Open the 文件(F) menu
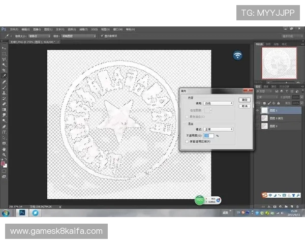Screen dimensions: 305x244 [14, 29]
